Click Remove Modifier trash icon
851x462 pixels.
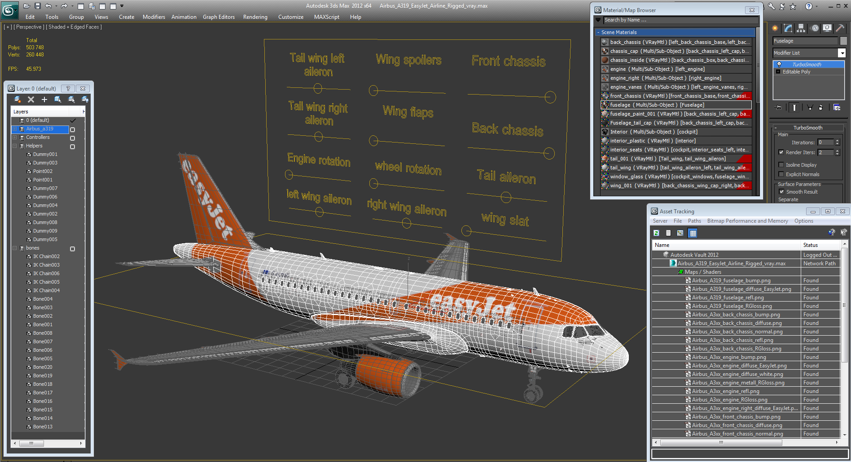pos(821,107)
